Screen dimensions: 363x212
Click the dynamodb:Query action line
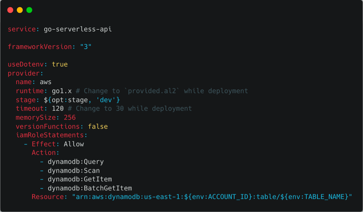(76, 162)
